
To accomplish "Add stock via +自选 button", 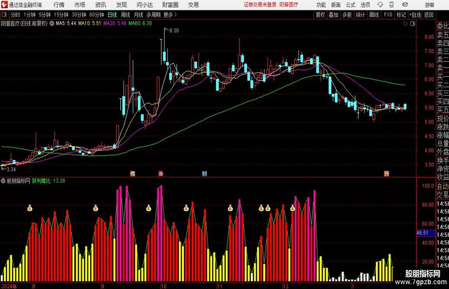I will 415,15.
